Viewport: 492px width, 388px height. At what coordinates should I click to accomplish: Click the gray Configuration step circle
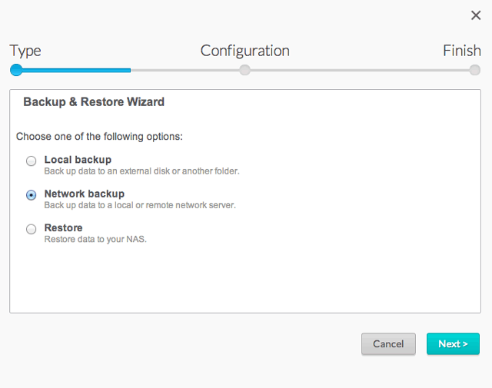pos(244,70)
